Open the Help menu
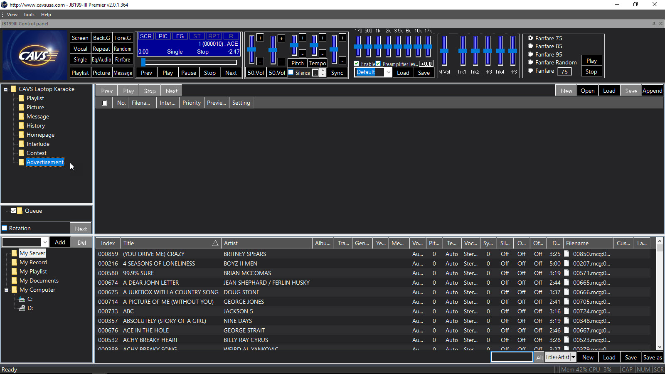Screen dimensions: 665x374 tap(46, 15)
